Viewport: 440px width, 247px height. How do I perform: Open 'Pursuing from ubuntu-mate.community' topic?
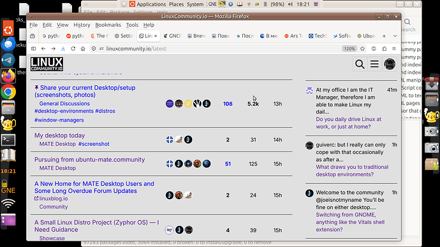(x=89, y=160)
